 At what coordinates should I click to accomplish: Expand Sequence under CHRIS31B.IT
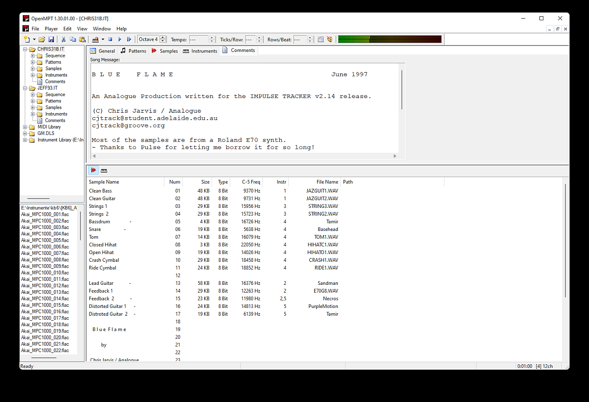[x=33, y=55]
